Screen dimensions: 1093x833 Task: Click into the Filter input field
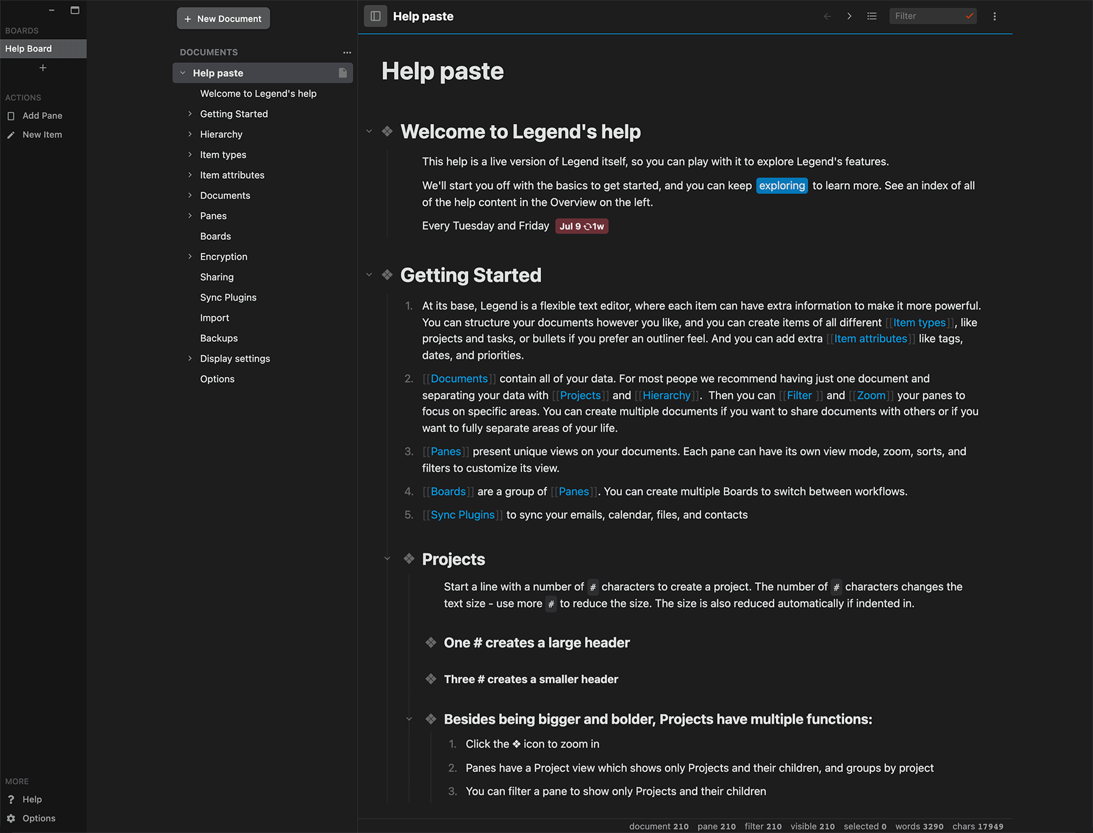(925, 16)
